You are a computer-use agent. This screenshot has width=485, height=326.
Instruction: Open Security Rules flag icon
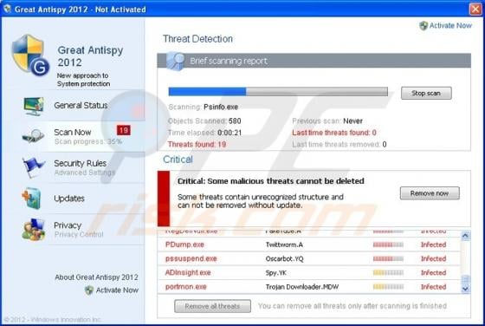click(x=33, y=166)
